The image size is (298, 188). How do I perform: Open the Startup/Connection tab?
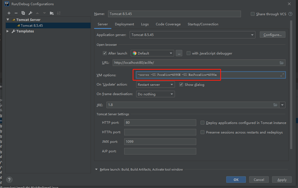pyautogui.click(x=203, y=24)
